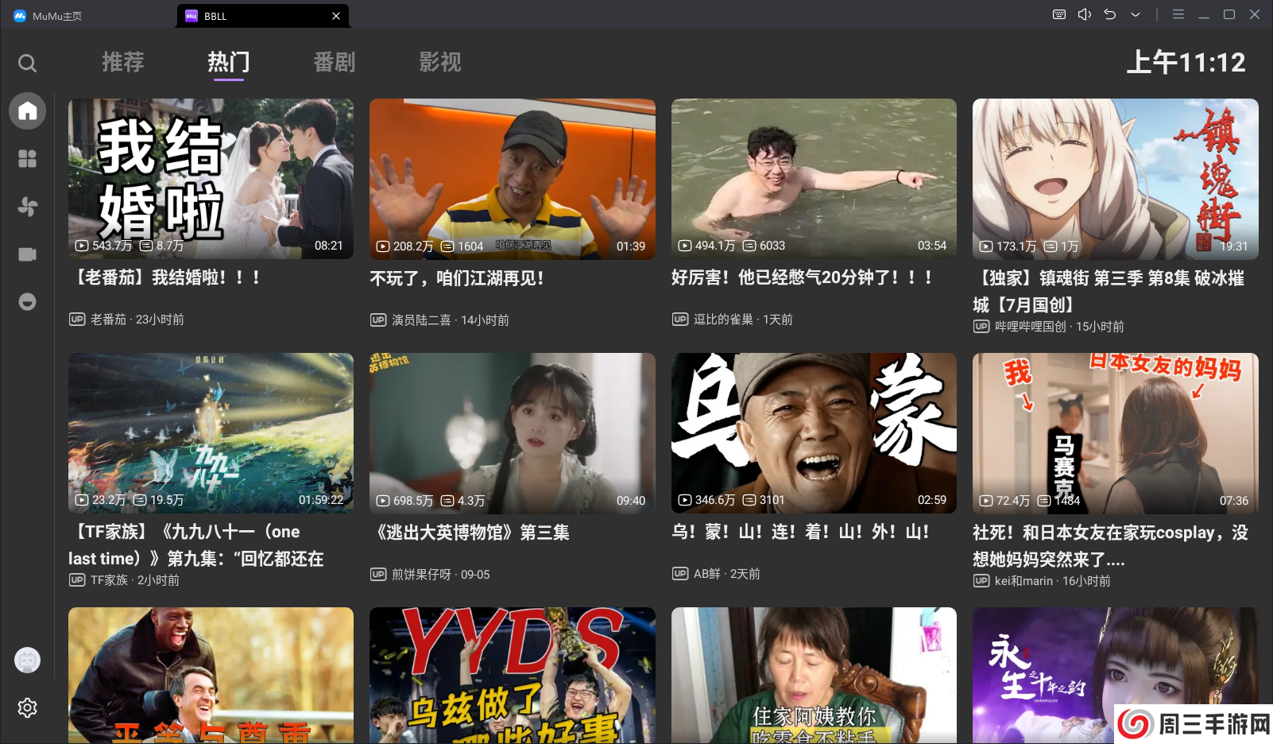The height and width of the screenshot is (744, 1273).
Task: Open the video camera icon in sidebar
Action: point(27,254)
